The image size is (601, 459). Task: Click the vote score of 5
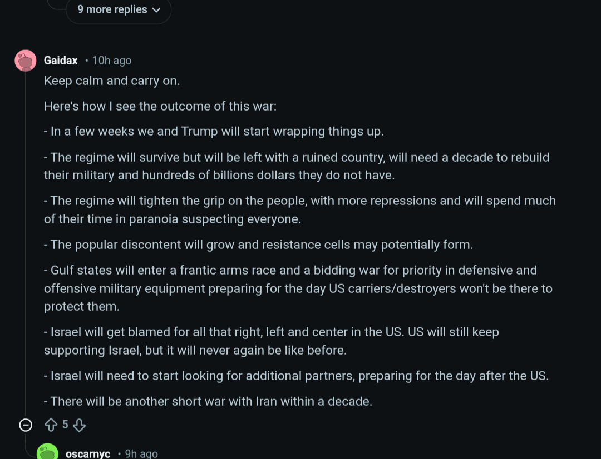click(65, 425)
